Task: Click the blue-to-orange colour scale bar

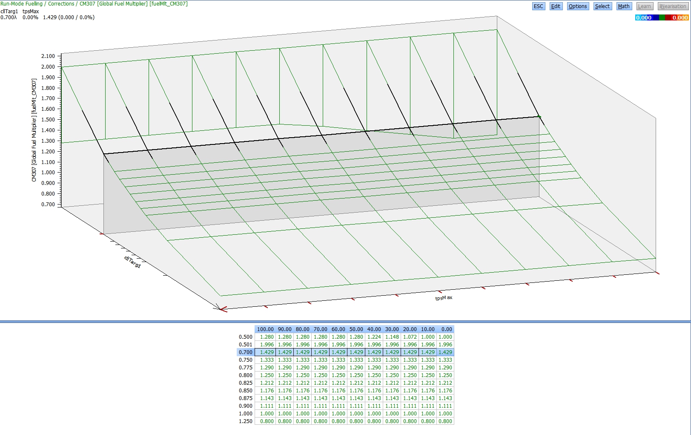Action: tap(662, 17)
